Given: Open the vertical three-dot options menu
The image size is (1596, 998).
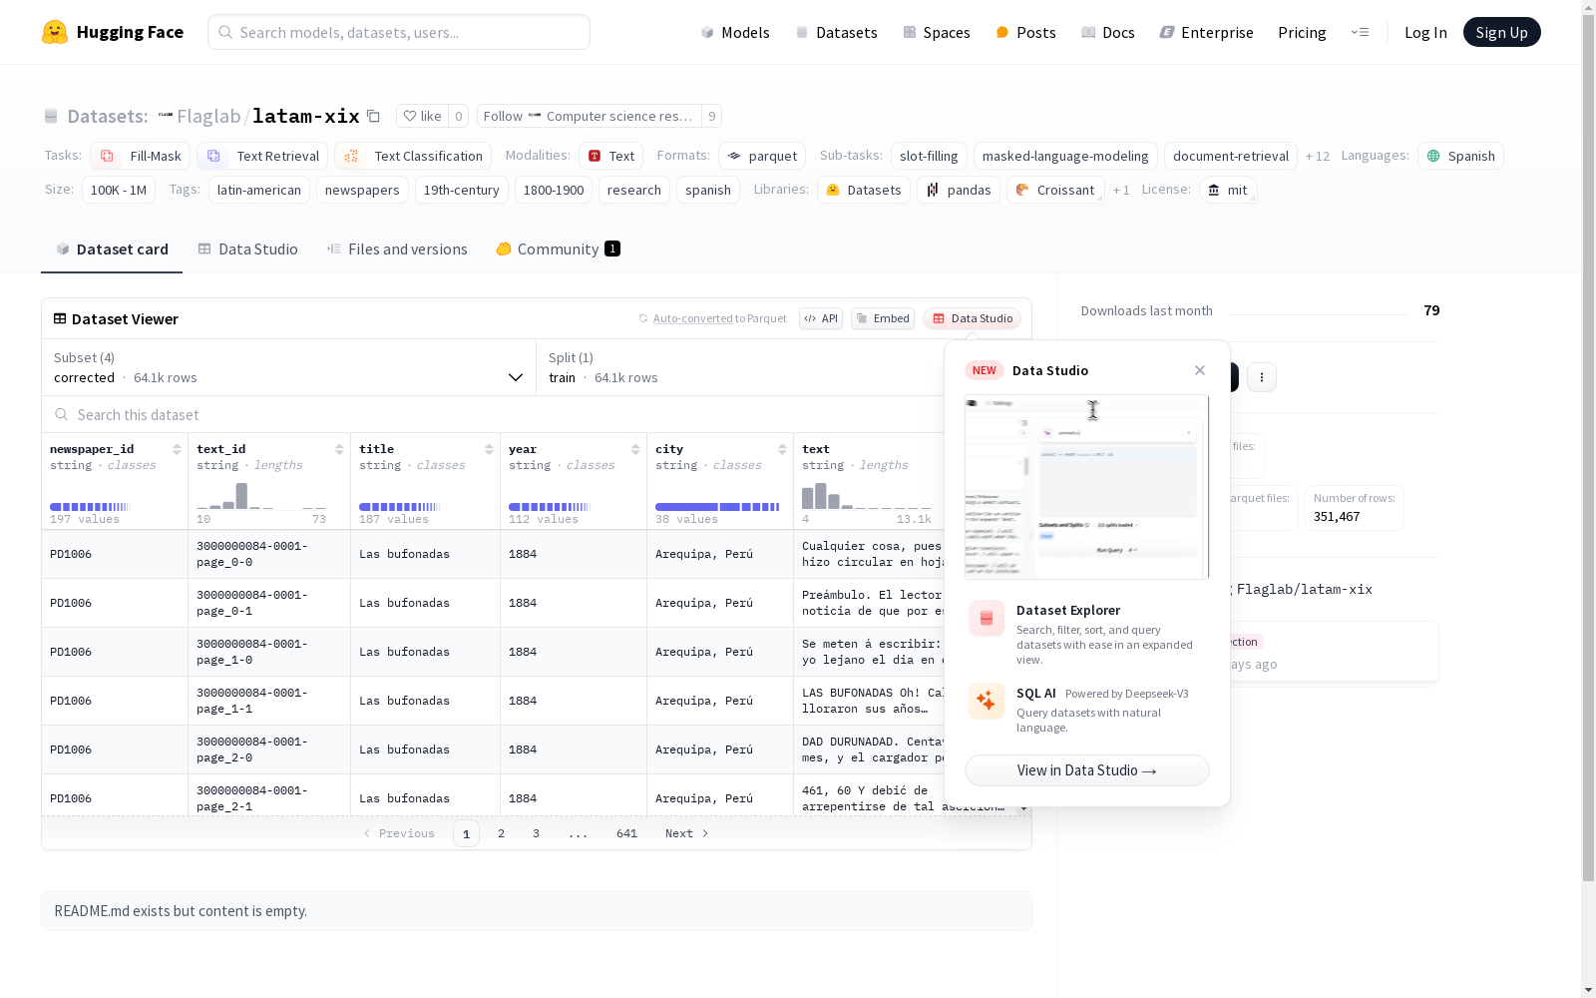Looking at the screenshot, I should (1262, 376).
